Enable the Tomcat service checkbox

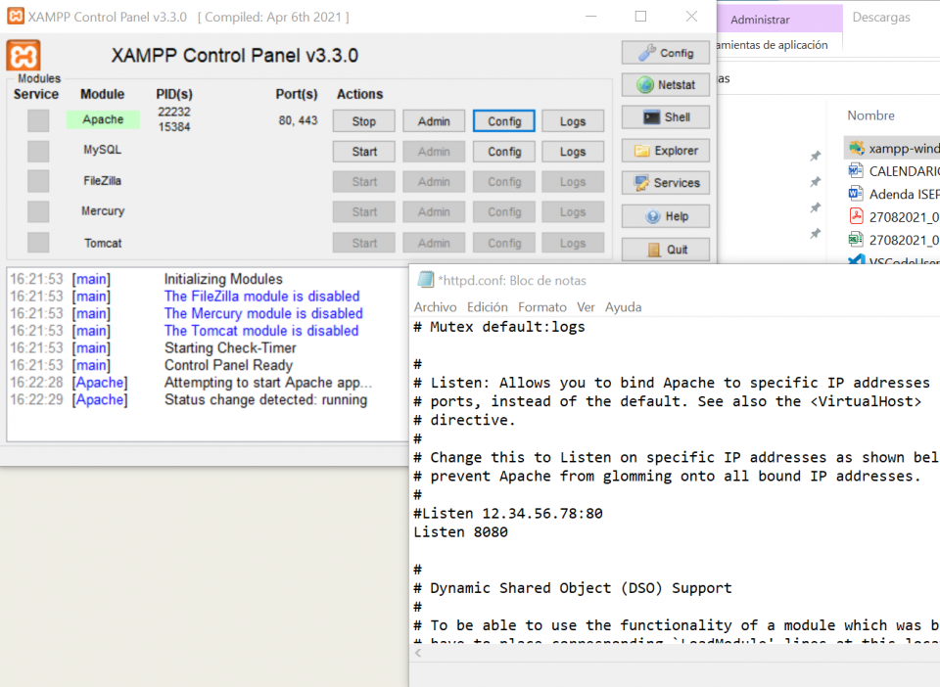pos(37,242)
